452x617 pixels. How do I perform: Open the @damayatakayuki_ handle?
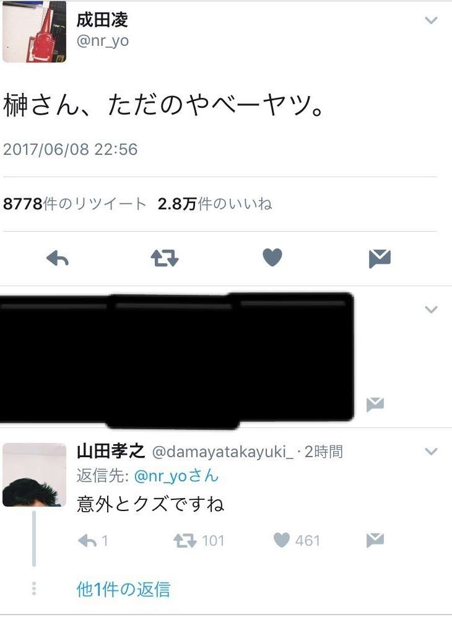point(223,452)
